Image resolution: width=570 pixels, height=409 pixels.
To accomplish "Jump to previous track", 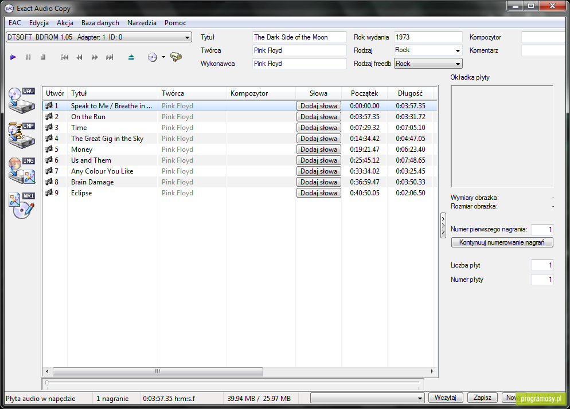I will click(x=65, y=57).
